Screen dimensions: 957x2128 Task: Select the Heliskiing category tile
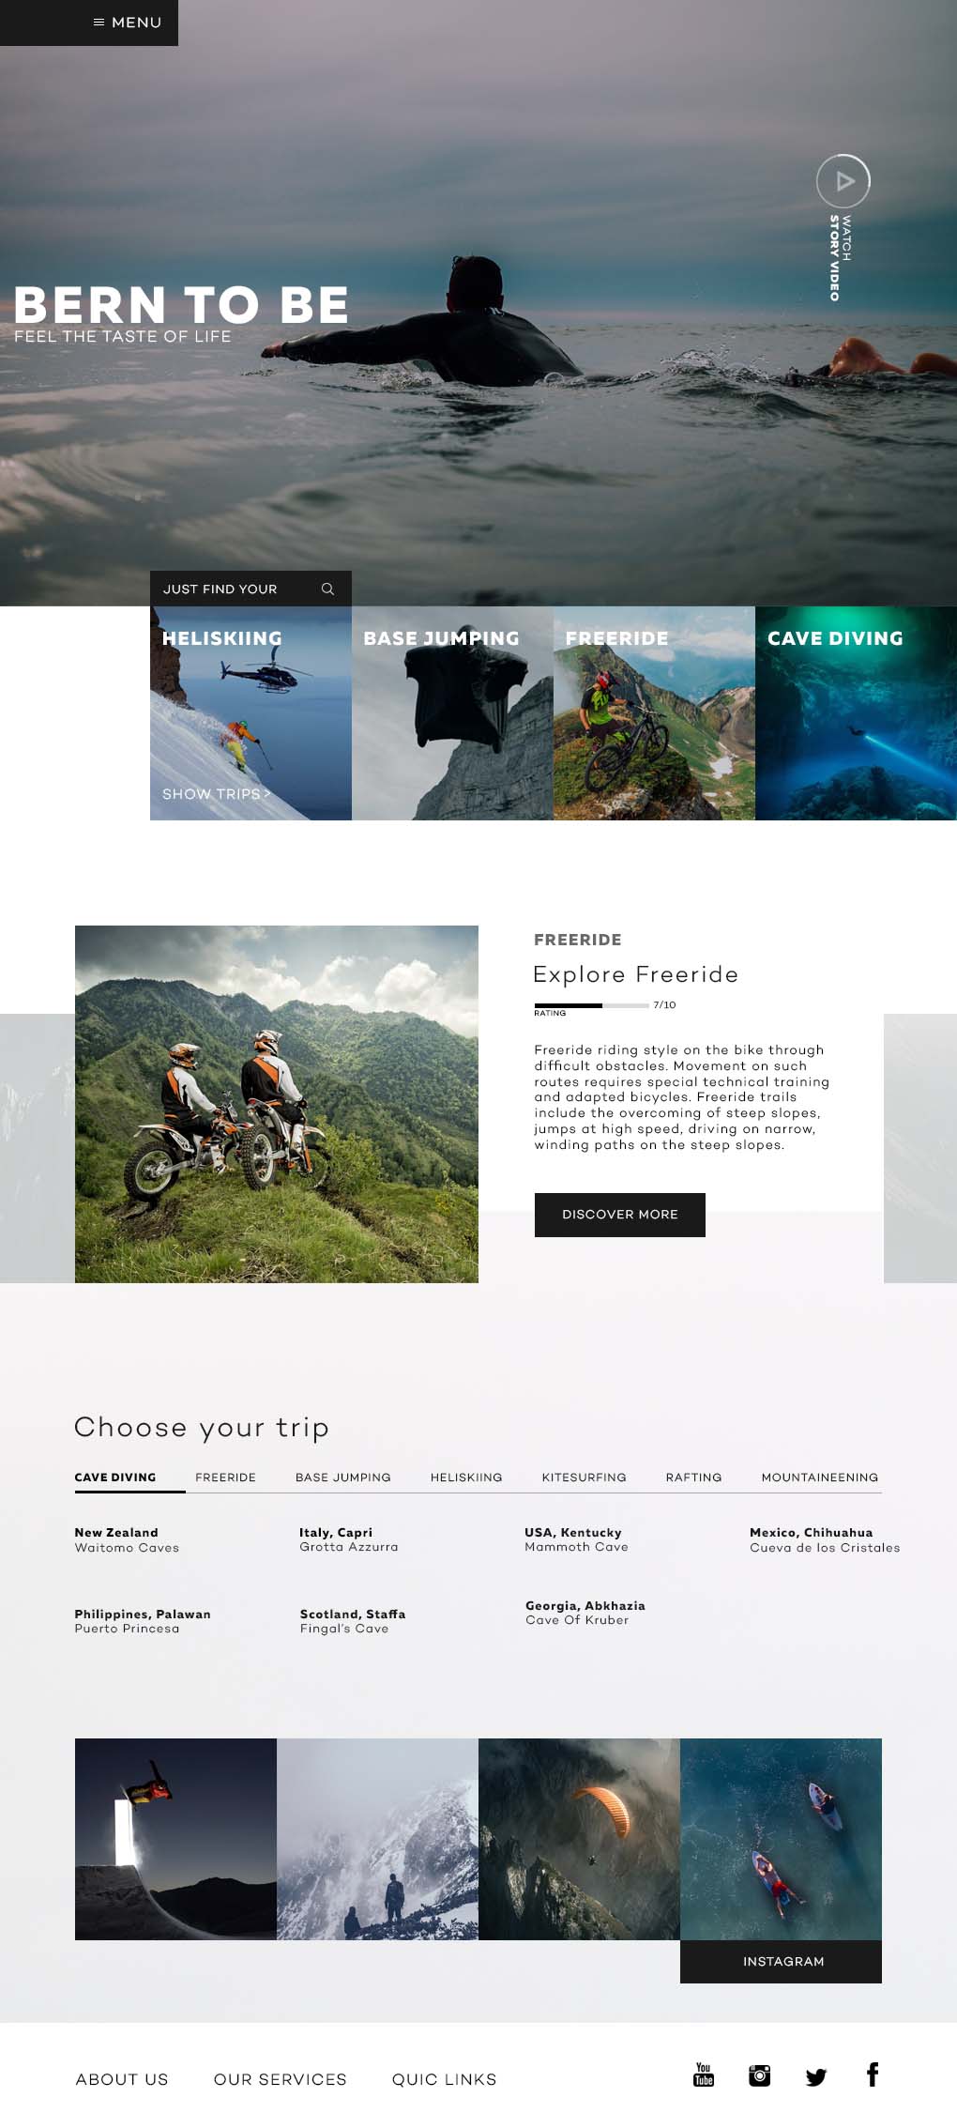251,713
